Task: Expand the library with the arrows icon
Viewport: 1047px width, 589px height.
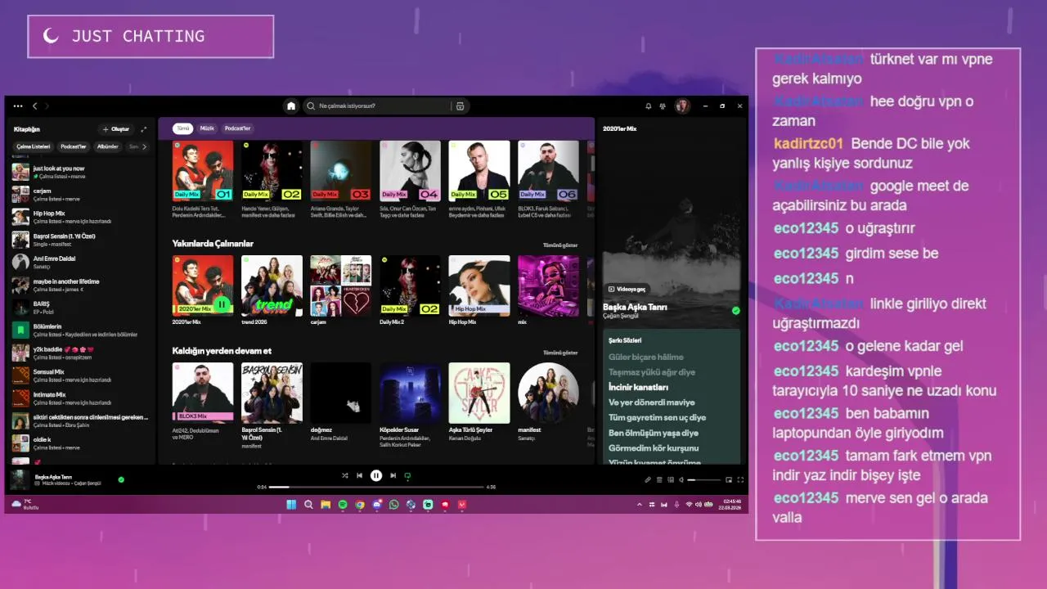Action: (144, 129)
